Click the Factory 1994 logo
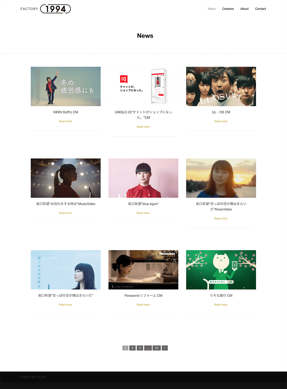 pos(46,9)
